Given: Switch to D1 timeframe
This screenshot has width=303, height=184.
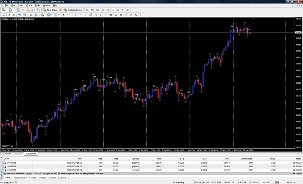Looking at the screenshot, I should pos(118,10).
